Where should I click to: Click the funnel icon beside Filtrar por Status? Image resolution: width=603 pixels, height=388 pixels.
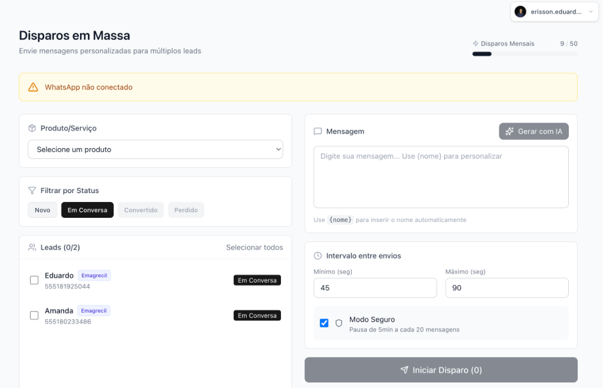[x=32, y=191]
